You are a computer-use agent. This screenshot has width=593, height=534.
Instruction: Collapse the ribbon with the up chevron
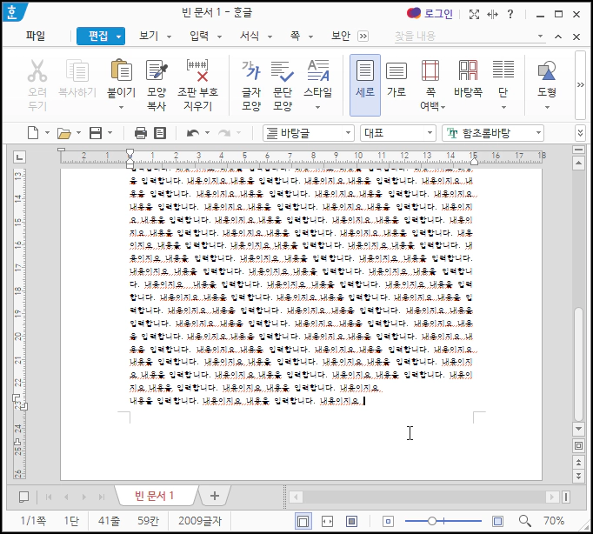[x=558, y=37]
